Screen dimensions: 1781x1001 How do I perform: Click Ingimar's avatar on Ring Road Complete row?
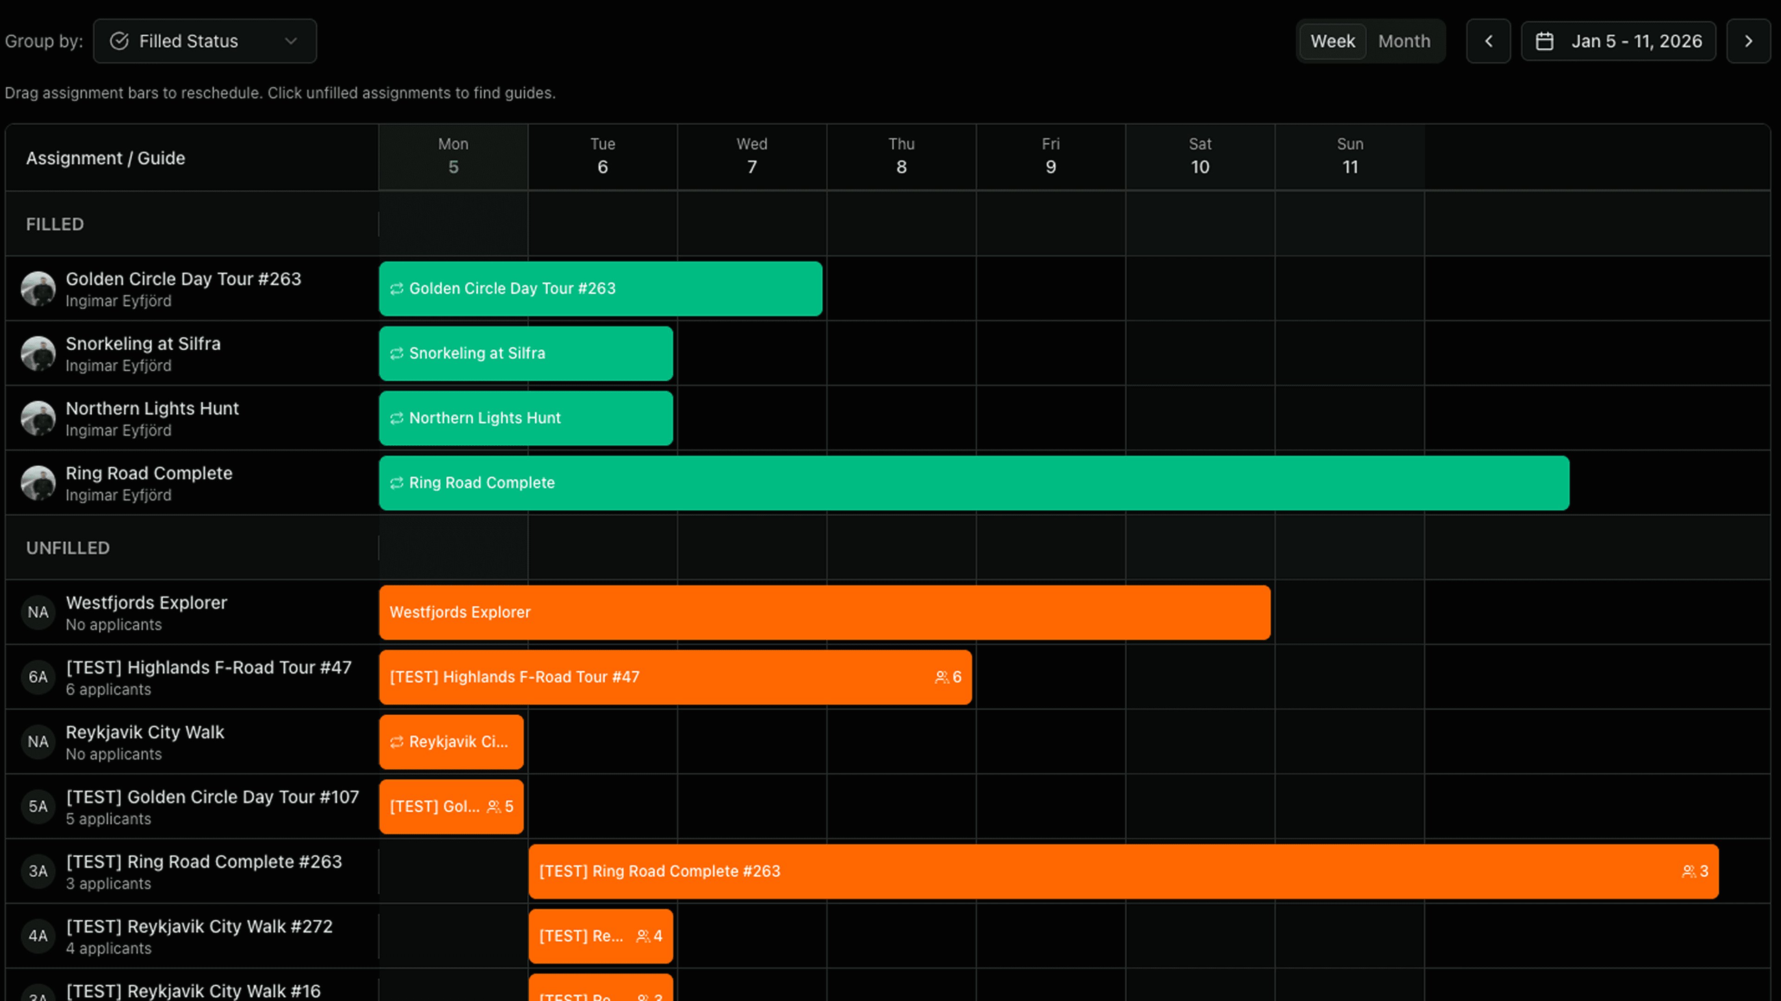coord(38,483)
